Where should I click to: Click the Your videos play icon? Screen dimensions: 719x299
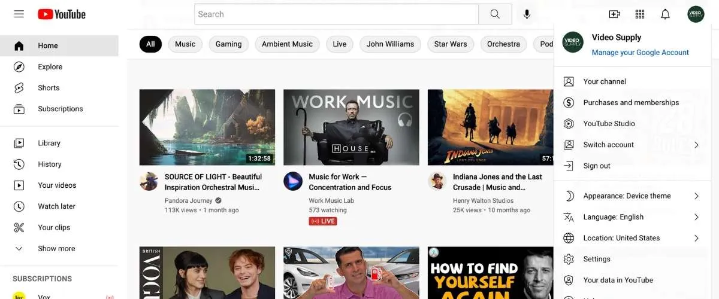[19, 185]
